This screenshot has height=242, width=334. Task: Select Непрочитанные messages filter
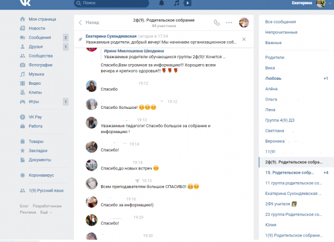point(281,33)
